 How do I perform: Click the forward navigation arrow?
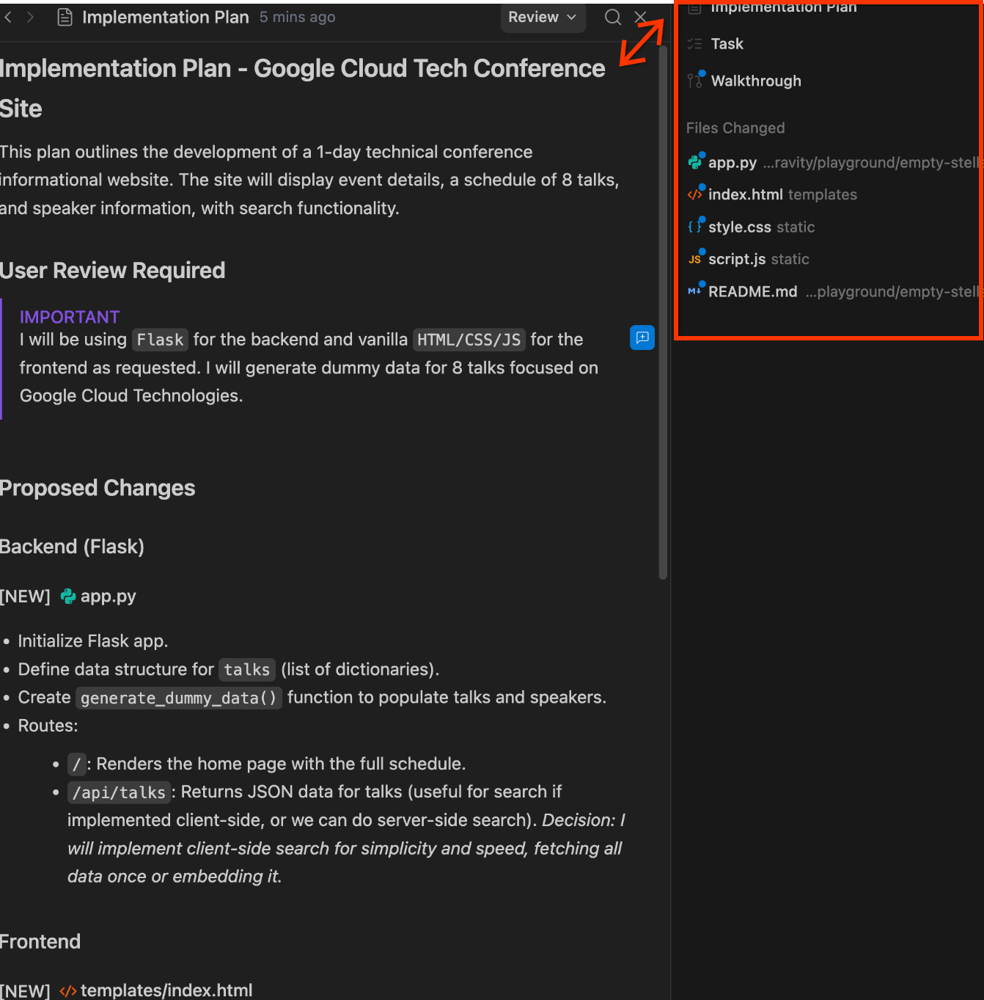pyautogui.click(x=30, y=17)
